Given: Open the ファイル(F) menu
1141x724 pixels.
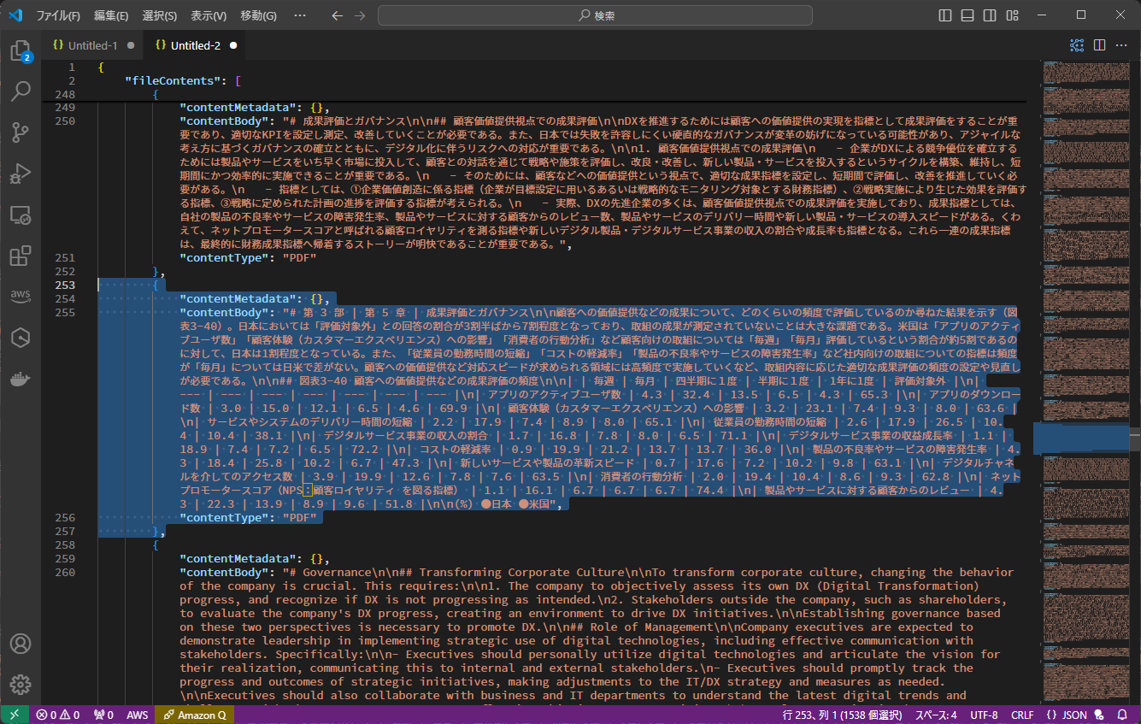Looking at the screenshot, I should pyautogui.click(x=58, y=15).
